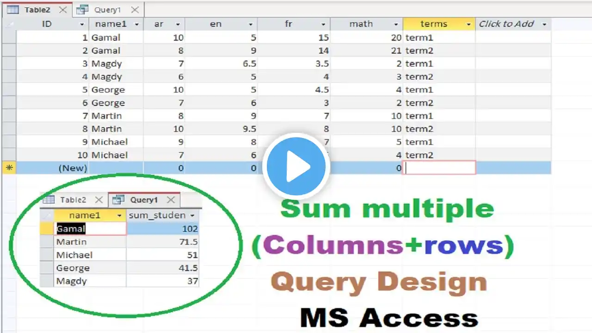Image resolution: width=592 pixels, height=333 pixels.
Task: Select the sum_studen column header
Action: 163,215
